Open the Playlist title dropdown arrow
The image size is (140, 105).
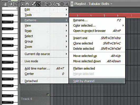[x=111, y=4]
